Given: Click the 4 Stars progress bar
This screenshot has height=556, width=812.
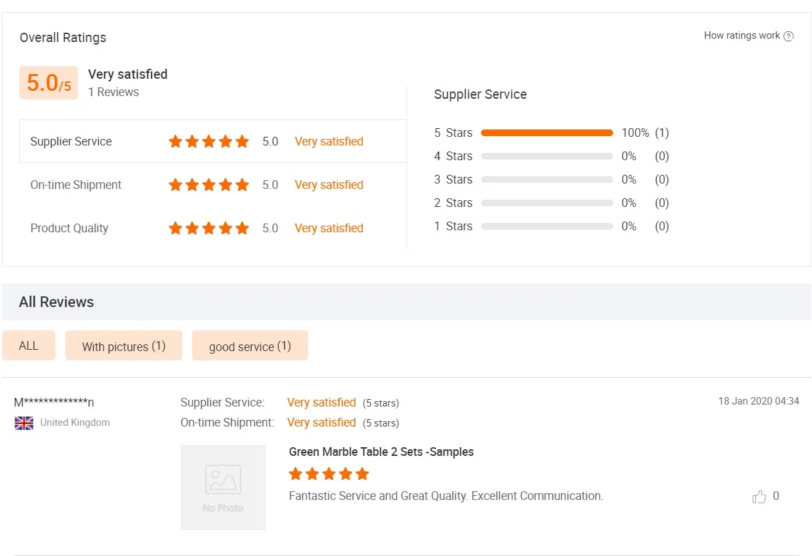Looking at the screenshot, I should 546,156.
